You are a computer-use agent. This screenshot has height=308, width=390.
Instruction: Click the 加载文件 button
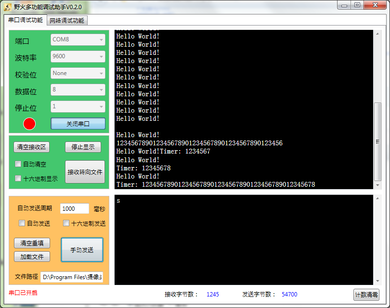click(32, 257)
